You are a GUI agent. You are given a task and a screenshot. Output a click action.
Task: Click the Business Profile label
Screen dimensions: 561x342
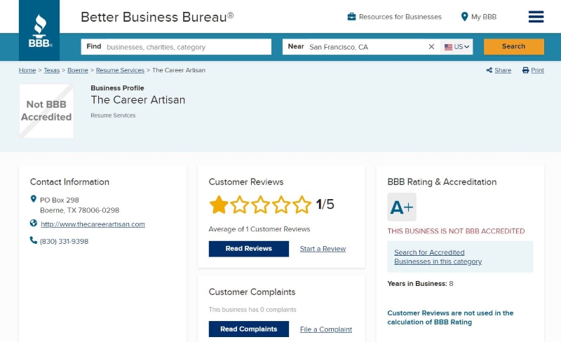117,88
